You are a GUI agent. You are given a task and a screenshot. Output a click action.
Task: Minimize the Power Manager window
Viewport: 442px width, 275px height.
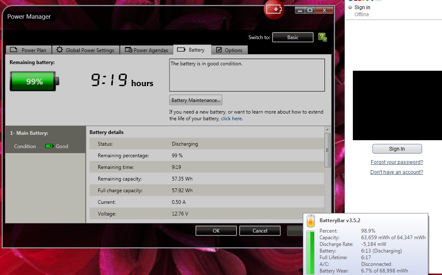pyautogui.click(x=300, y=10)
